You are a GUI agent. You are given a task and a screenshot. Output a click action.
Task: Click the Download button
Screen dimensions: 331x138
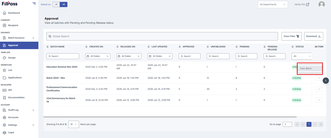[x=314, y=36]
